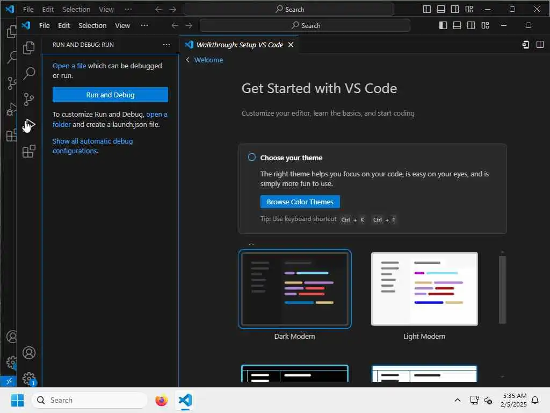Click Explorer icon in back VS Code window
The image size is (550, 413).
pos(11,32)
